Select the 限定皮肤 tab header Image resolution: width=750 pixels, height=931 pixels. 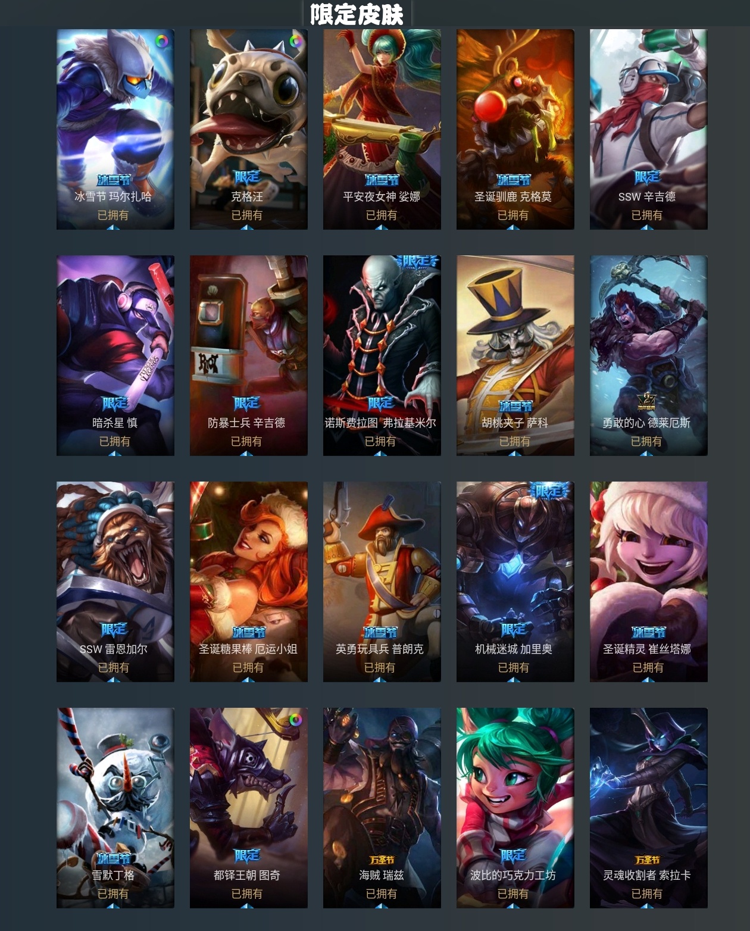point(357,14)
